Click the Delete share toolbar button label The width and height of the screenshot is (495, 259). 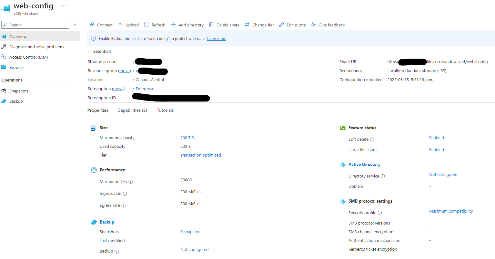(x=228, y=25)
